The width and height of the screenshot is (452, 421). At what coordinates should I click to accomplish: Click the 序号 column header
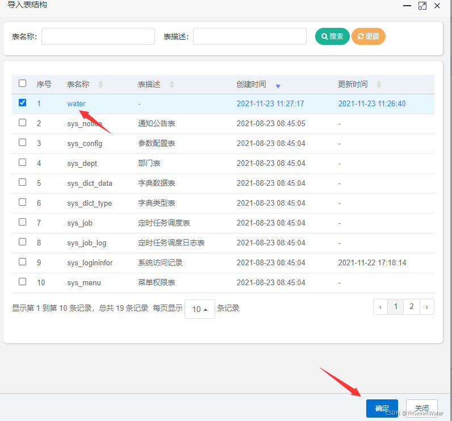pyautogui.click(x=44, y=84)
